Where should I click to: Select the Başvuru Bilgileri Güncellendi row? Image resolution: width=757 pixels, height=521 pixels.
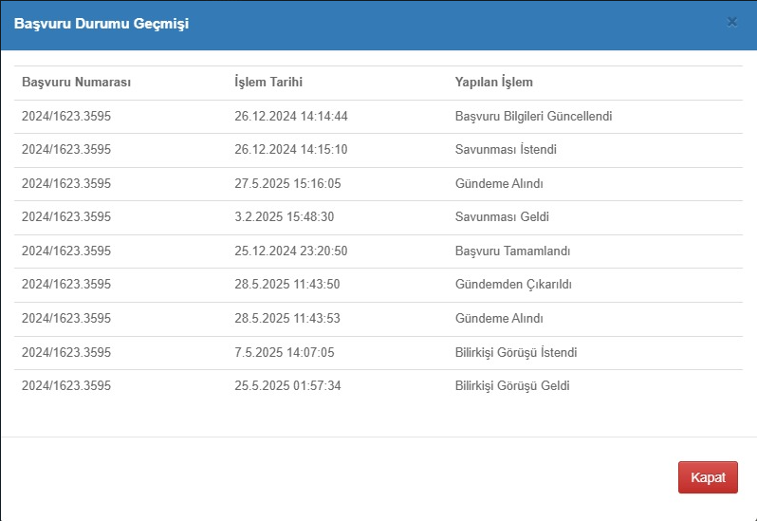coord(378,117)
